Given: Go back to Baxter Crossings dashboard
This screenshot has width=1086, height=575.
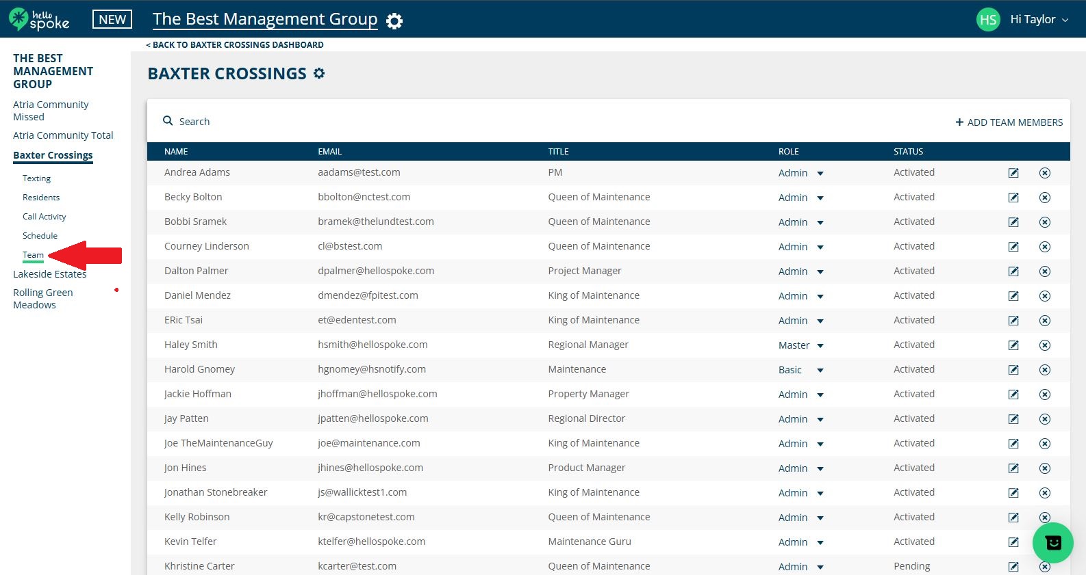Looking at the screenshot, I should [235, 45].
